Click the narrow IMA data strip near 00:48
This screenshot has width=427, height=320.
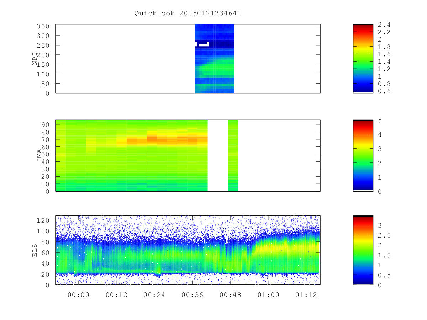click(233, 155)
